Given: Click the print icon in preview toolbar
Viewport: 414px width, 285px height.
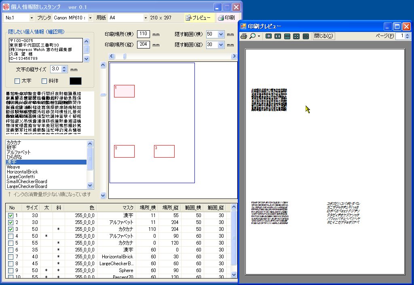Looking at the screenshot, I should click(x=244, y=36).
